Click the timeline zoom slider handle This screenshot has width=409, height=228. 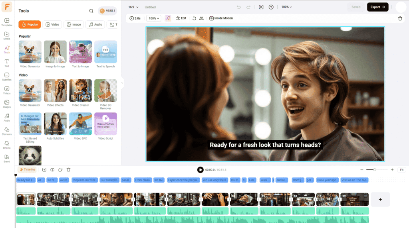point(375,170)
